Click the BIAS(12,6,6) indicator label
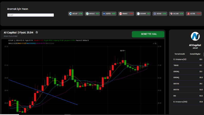The image size is (204, 115). [x=50, y=43]
